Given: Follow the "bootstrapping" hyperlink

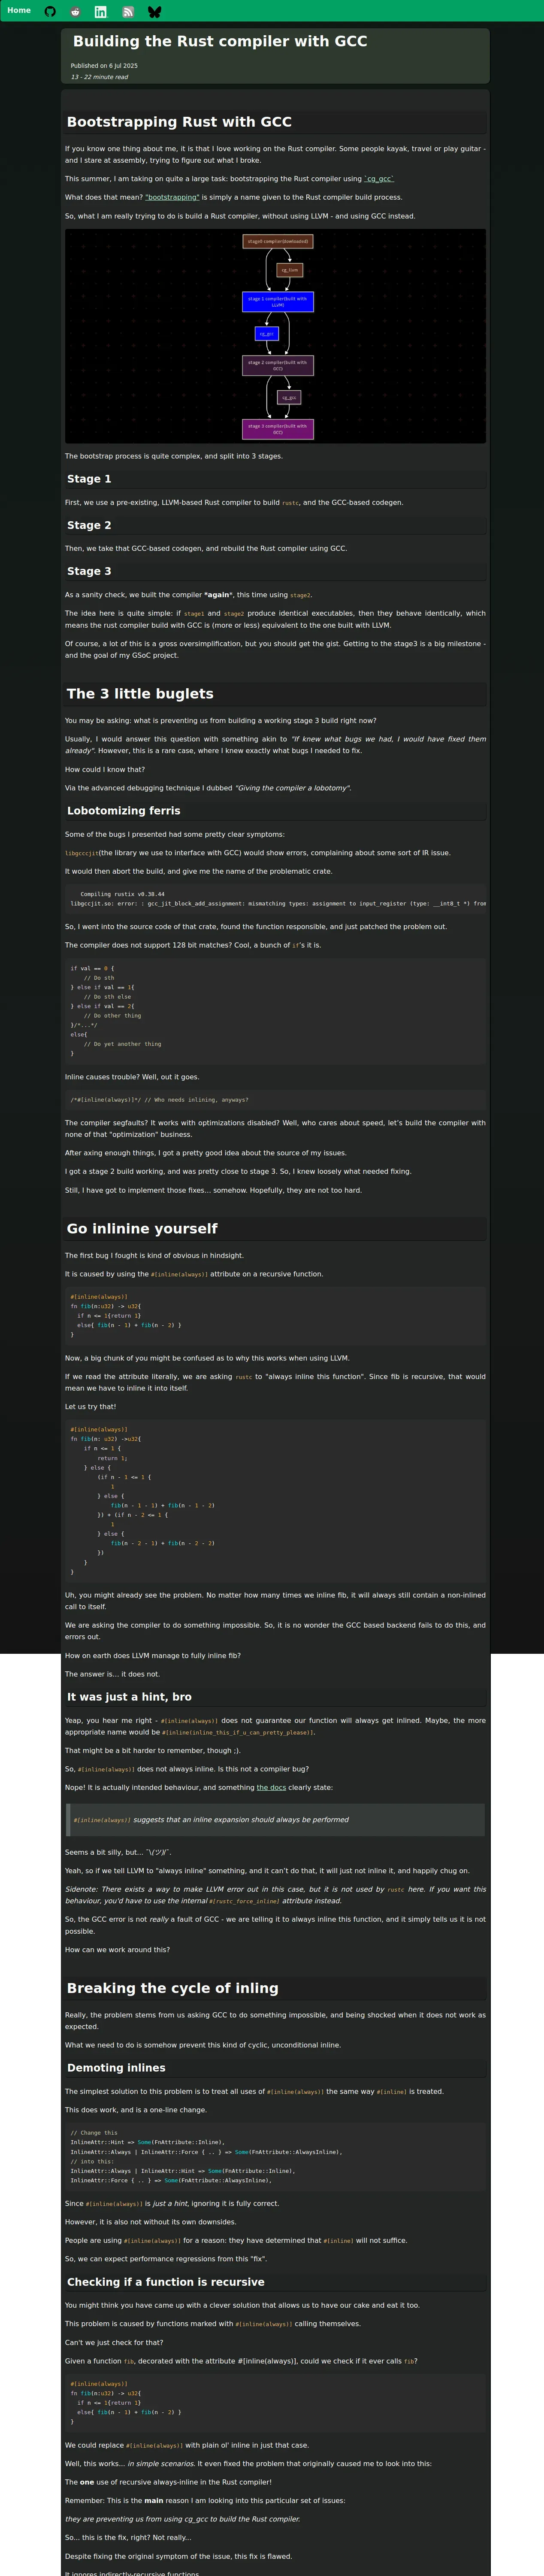Looking at the screenshot, I should 172,198.
